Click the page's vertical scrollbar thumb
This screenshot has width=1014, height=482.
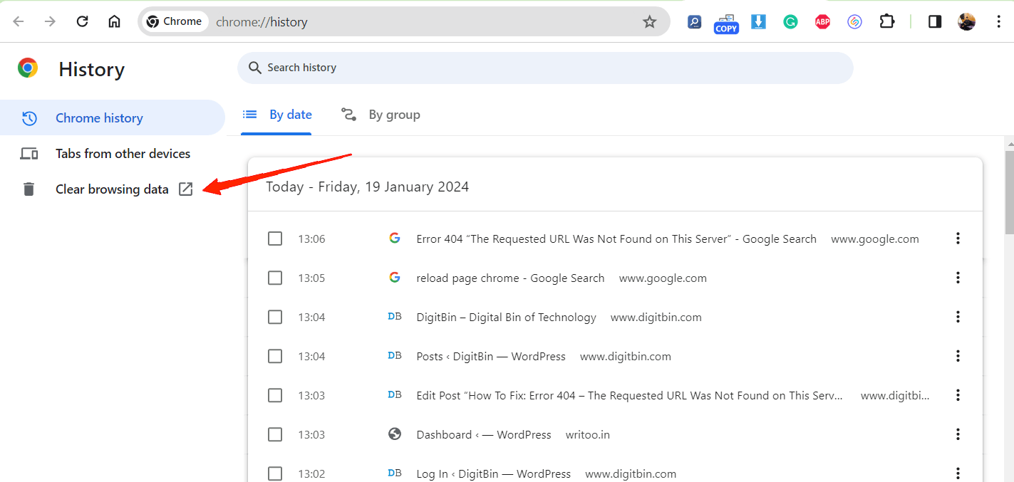pos(1009,192)
